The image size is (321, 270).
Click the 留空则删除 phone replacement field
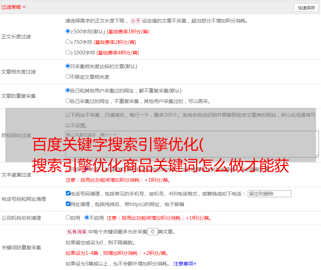[269, 194]
